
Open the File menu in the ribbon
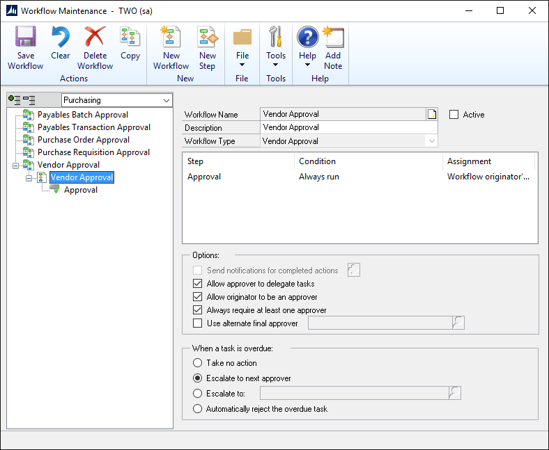click(242, 47)
